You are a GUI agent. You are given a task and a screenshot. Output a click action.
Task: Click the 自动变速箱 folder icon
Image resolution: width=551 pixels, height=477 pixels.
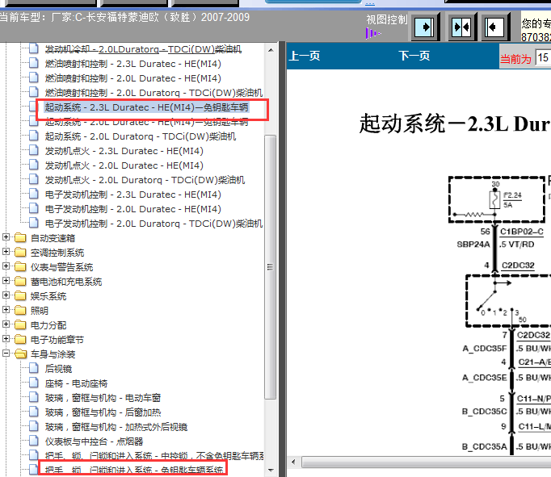pyautogui.click(x=20, y=238)
